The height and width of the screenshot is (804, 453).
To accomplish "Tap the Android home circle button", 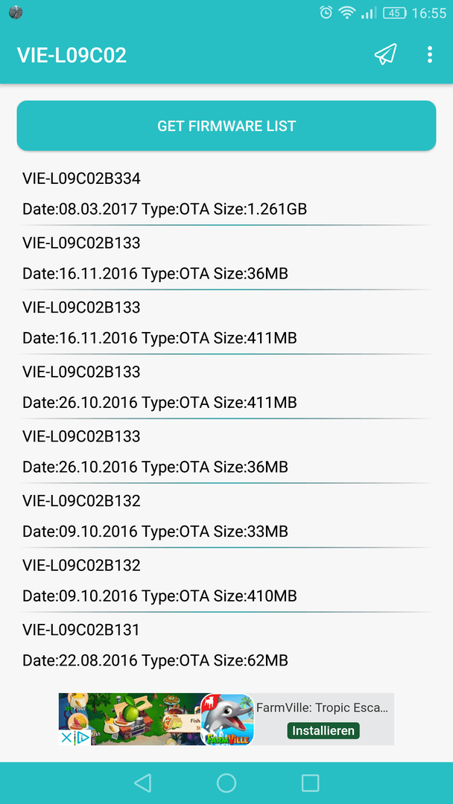I will pyautogui.click(x=226, y=783).
